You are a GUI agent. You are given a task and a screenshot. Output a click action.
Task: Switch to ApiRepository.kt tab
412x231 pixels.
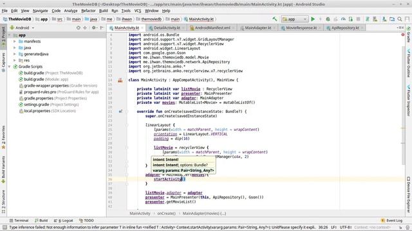(x=345, y=28)
